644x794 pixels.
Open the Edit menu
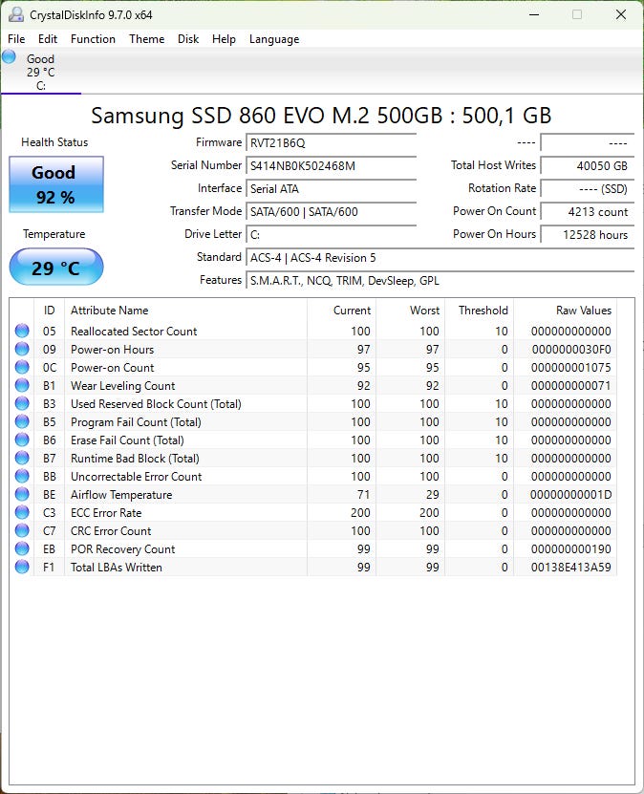pyautogui.click(x=48, y=39)
